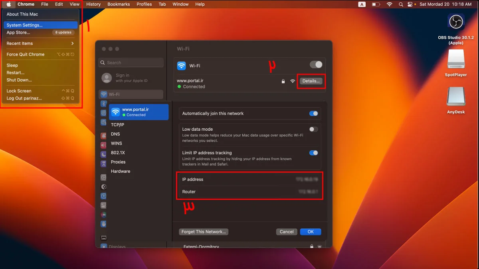
Task: Click the Details button for www.portal.ir
Action: 311,81
